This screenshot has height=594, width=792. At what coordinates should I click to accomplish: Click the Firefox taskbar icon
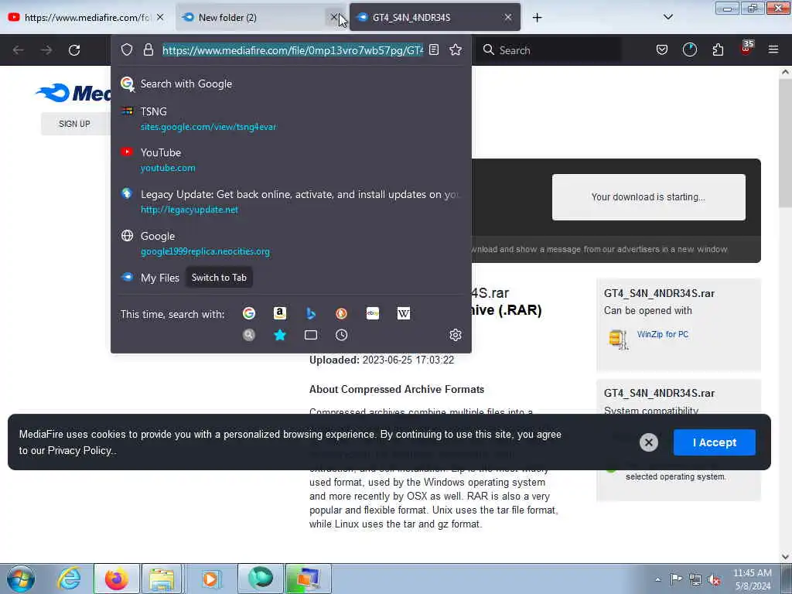(x=116, y=579)
